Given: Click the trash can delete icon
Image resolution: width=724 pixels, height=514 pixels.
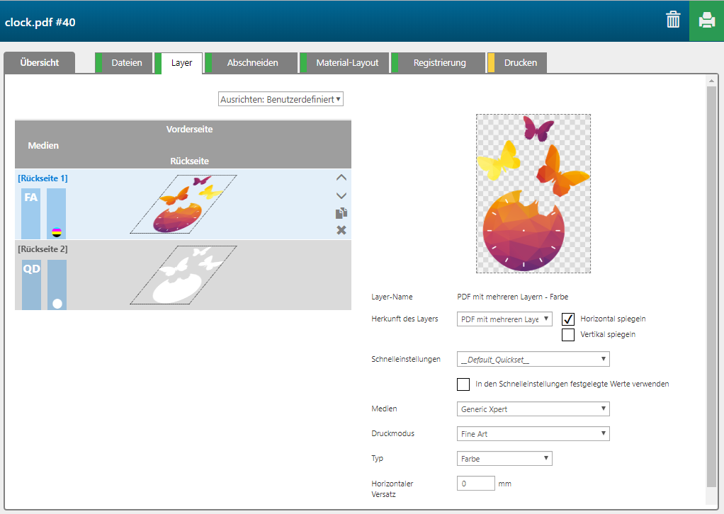Looking at the screenshot, I should click(x=673, y=21).
